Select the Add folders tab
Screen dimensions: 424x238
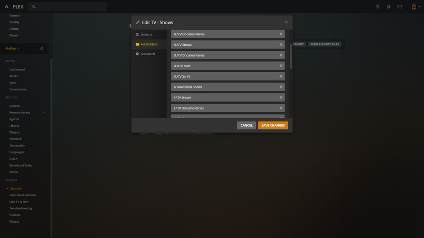tap(149, 44)
